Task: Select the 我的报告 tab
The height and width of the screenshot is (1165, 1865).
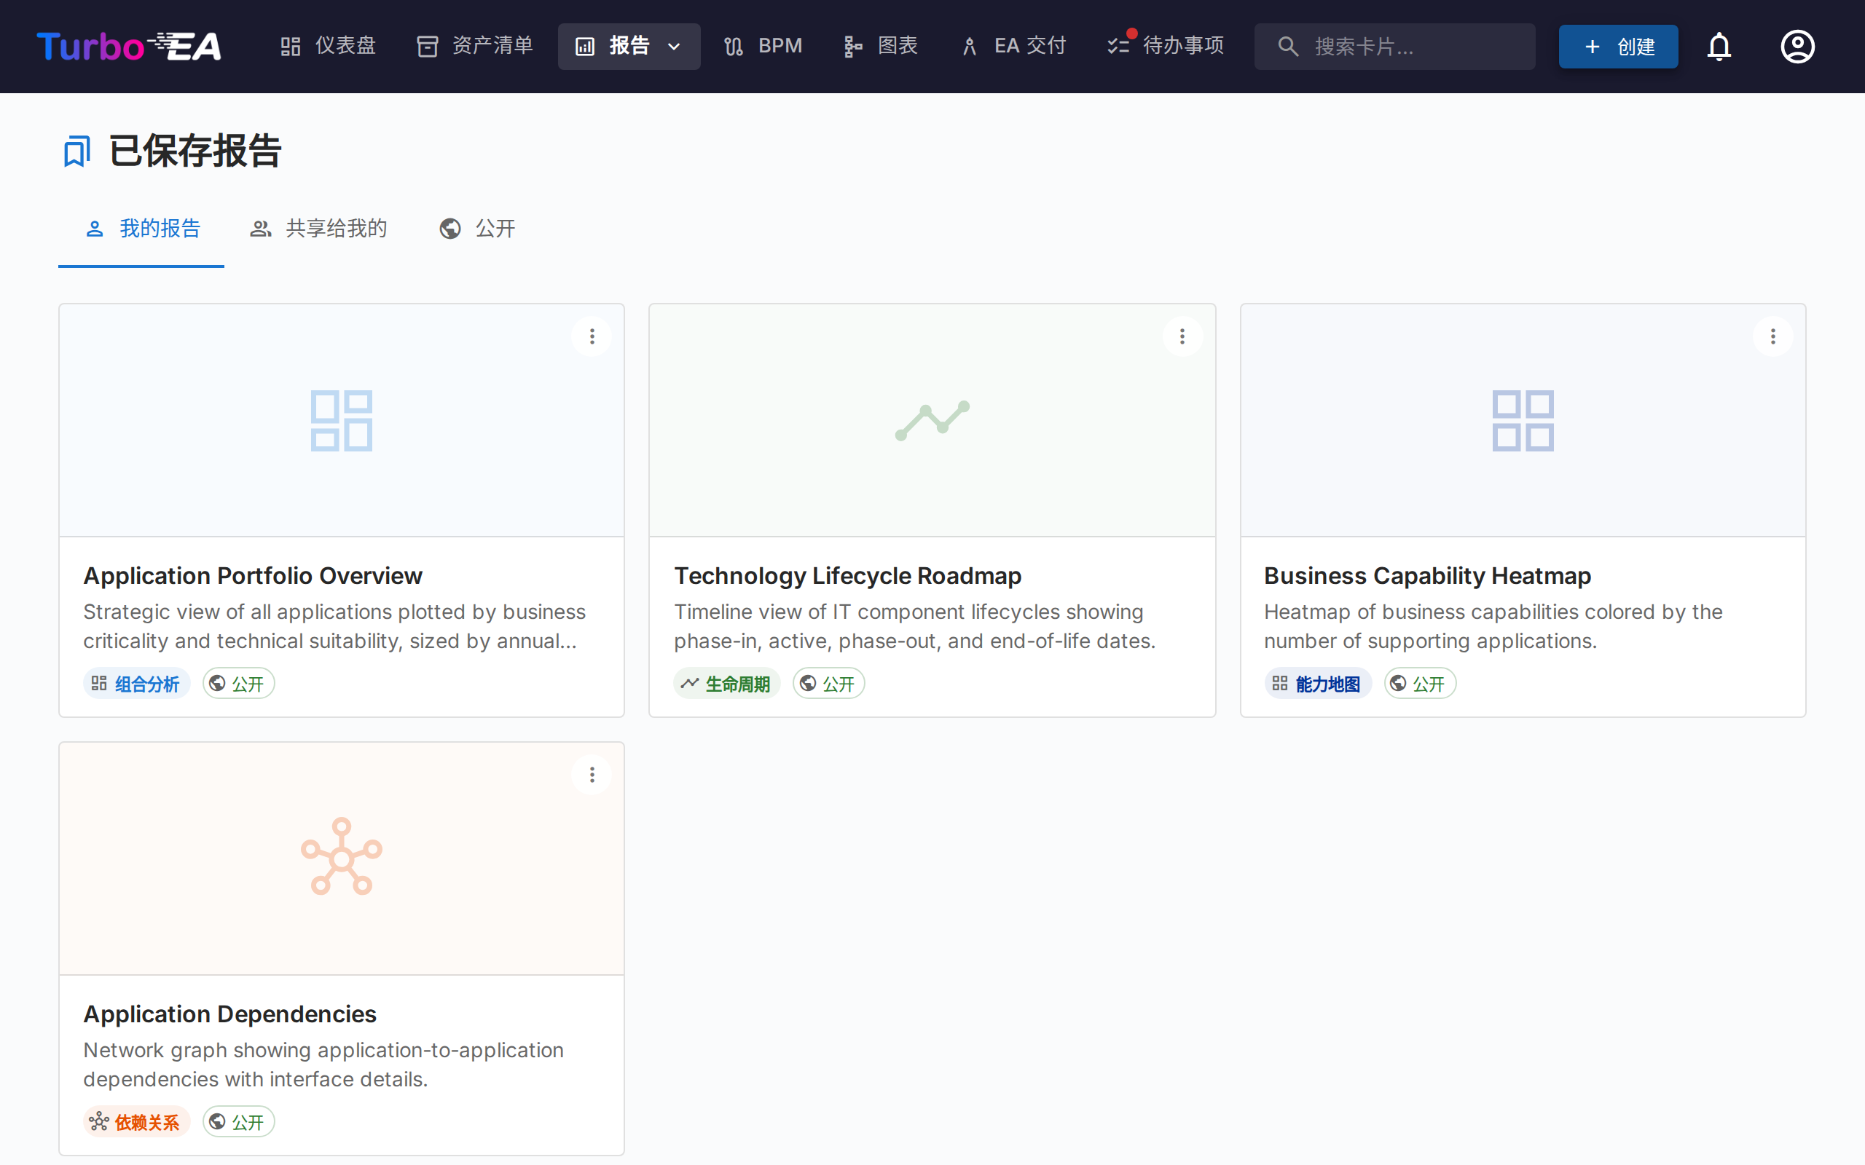Action: 143,229
